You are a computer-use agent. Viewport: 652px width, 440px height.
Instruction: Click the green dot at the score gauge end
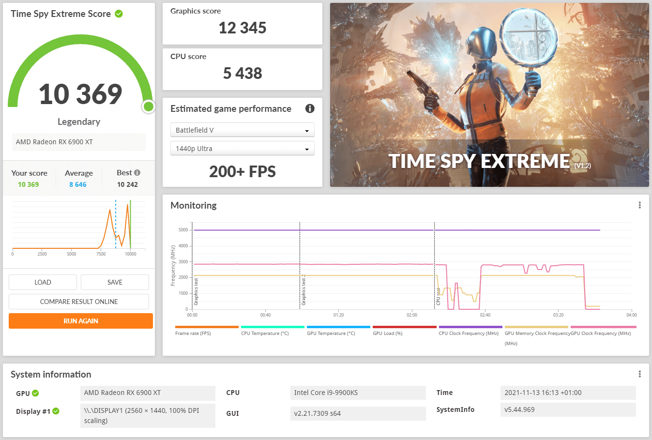[149, 106]
